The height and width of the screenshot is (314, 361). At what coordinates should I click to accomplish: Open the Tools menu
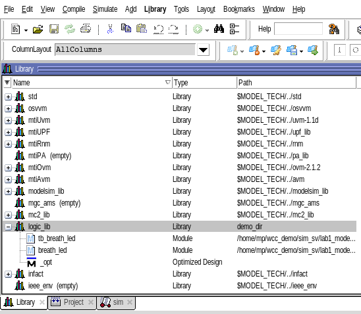[181, 9]
